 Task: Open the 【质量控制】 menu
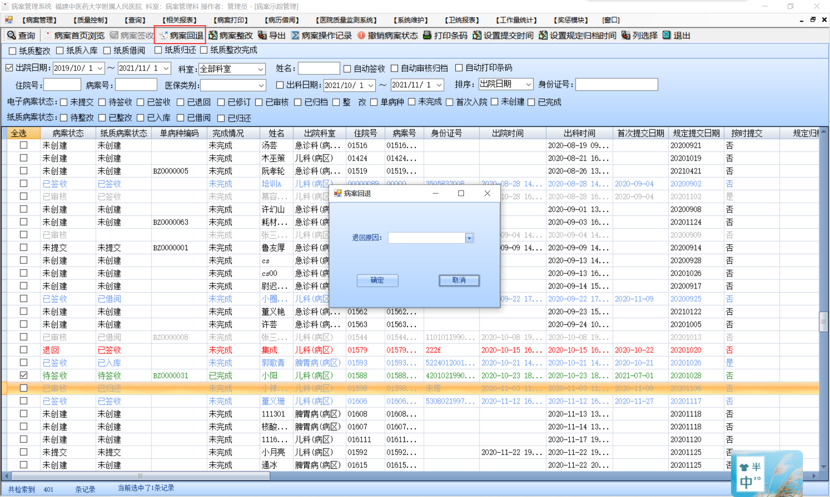pyautogui.click(x=90, y=20)
